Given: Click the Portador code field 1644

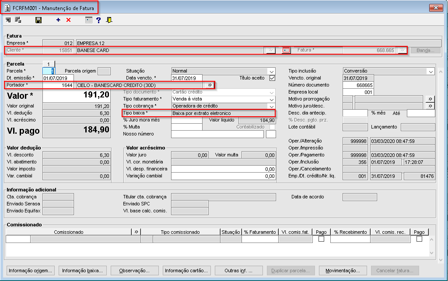Looking at the screenshot, I should coord(58,85).
